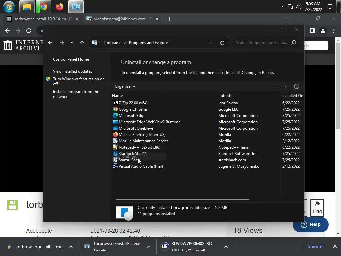The height and width of the screenshot is (256, 341).
Task: Click Chrome tab search chevron
Action: [287, 18]
